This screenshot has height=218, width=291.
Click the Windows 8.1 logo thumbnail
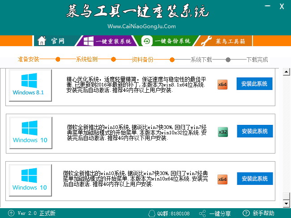pos(30,85)
